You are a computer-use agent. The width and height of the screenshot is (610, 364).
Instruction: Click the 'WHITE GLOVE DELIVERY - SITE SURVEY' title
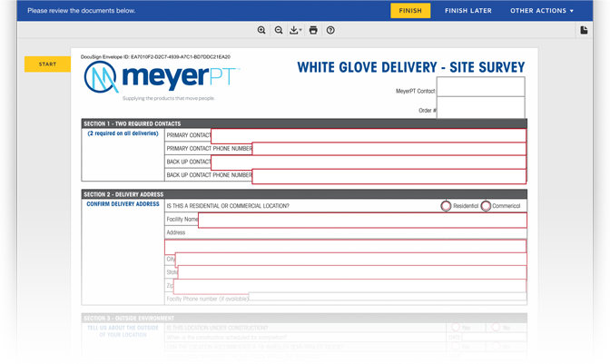coord(411,67)
